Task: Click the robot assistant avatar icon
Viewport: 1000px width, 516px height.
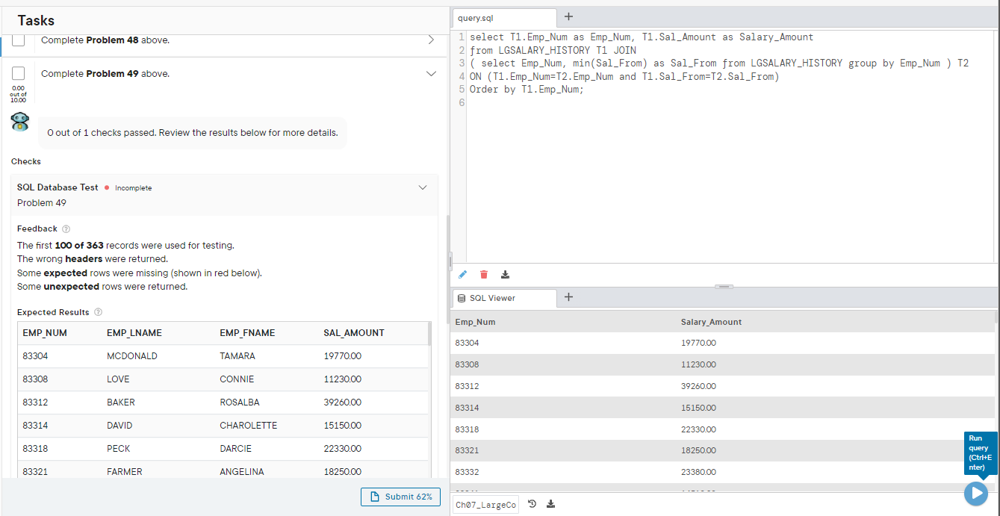Action: [x=21, y=122]
